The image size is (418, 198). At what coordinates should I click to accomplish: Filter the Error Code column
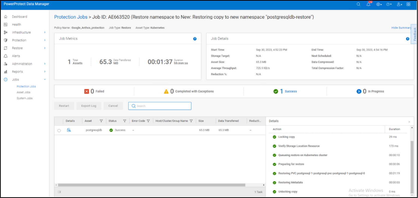148,121
